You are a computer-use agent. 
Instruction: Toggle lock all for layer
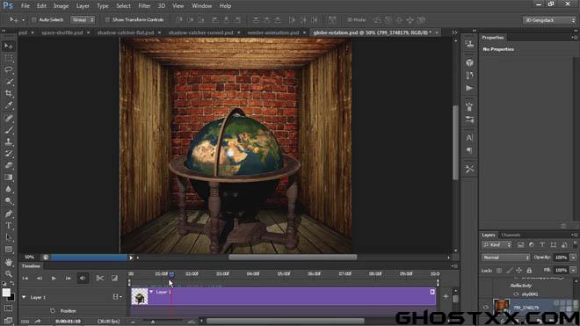[529, 271]
